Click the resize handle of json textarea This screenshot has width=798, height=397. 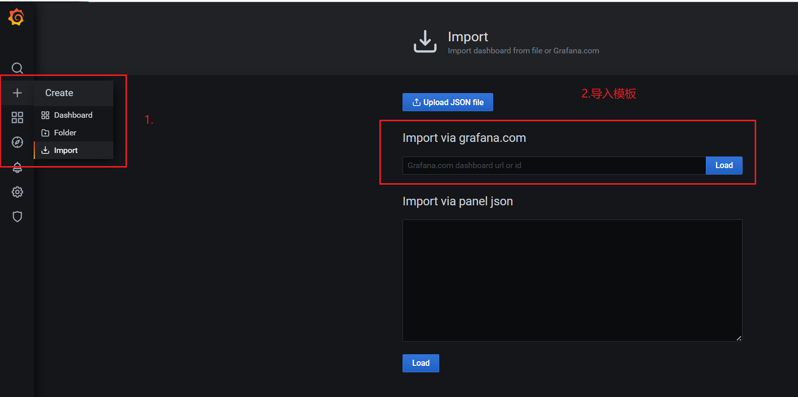coord(739,338)
